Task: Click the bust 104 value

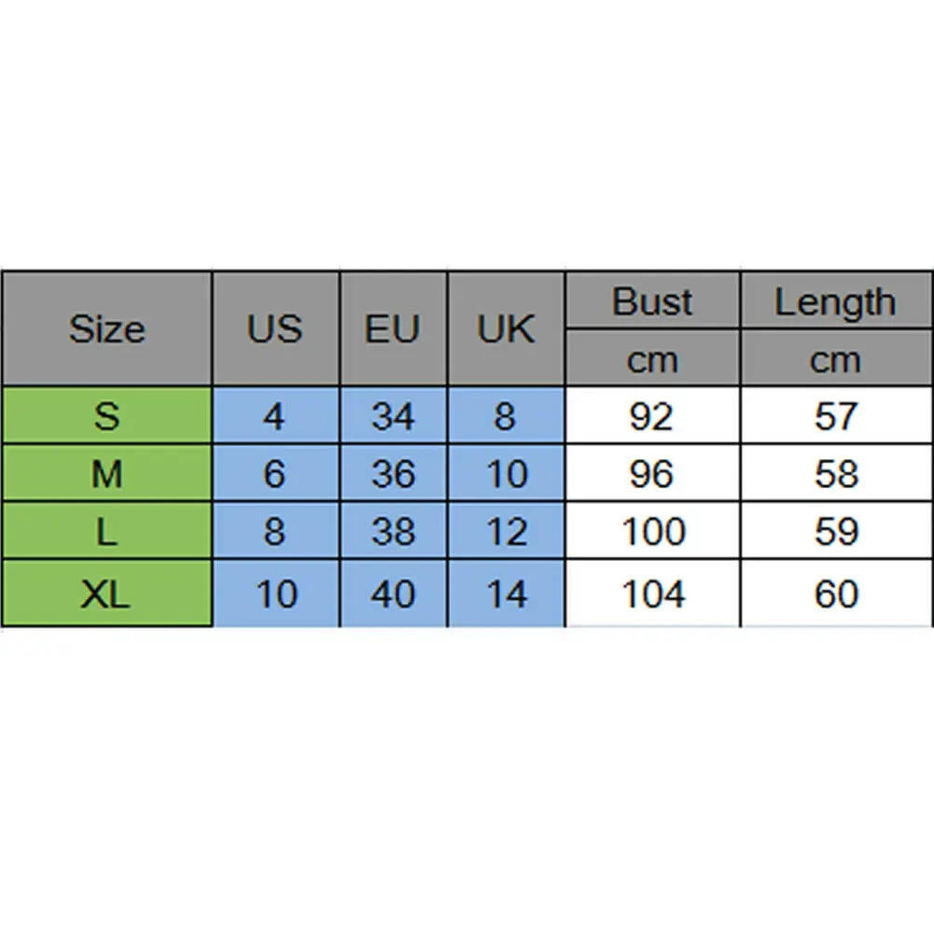Action: 653,593
